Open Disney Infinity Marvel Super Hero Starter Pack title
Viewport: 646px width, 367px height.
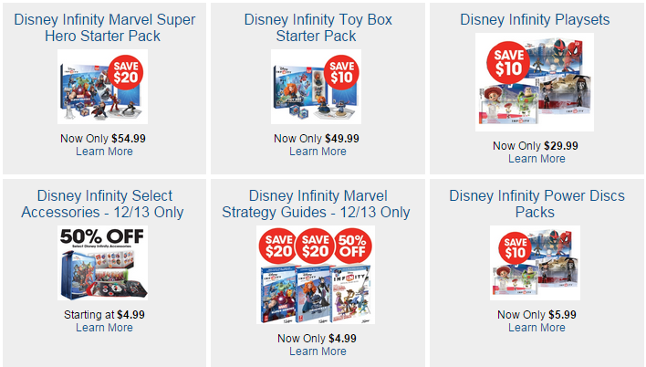point(104,27)
